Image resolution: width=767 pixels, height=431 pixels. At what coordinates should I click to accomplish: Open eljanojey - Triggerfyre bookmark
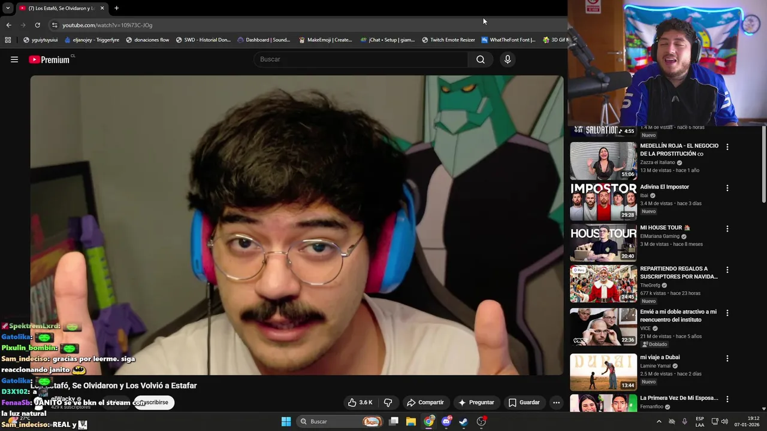click(92, 40)
